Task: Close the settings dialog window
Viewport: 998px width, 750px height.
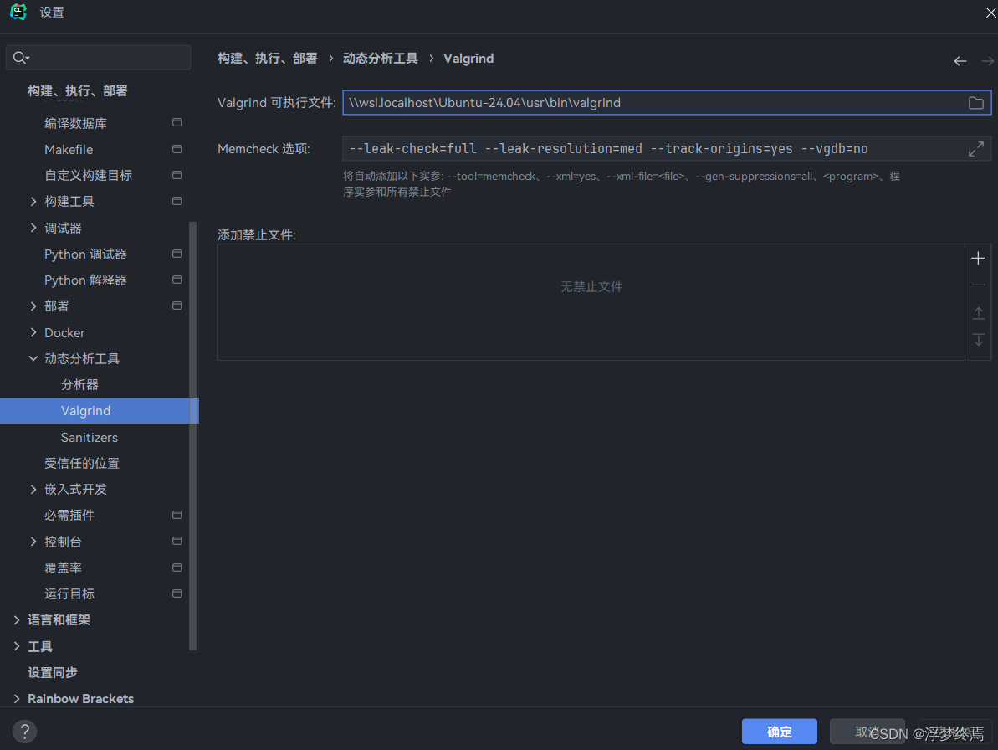Action: 990,12
